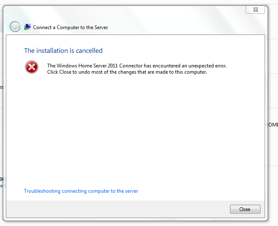Image resolution: width=278 pixels, height=226 pixels.
Task: Click the glass title bar area above the wizard title
Action: pos(124,13)
